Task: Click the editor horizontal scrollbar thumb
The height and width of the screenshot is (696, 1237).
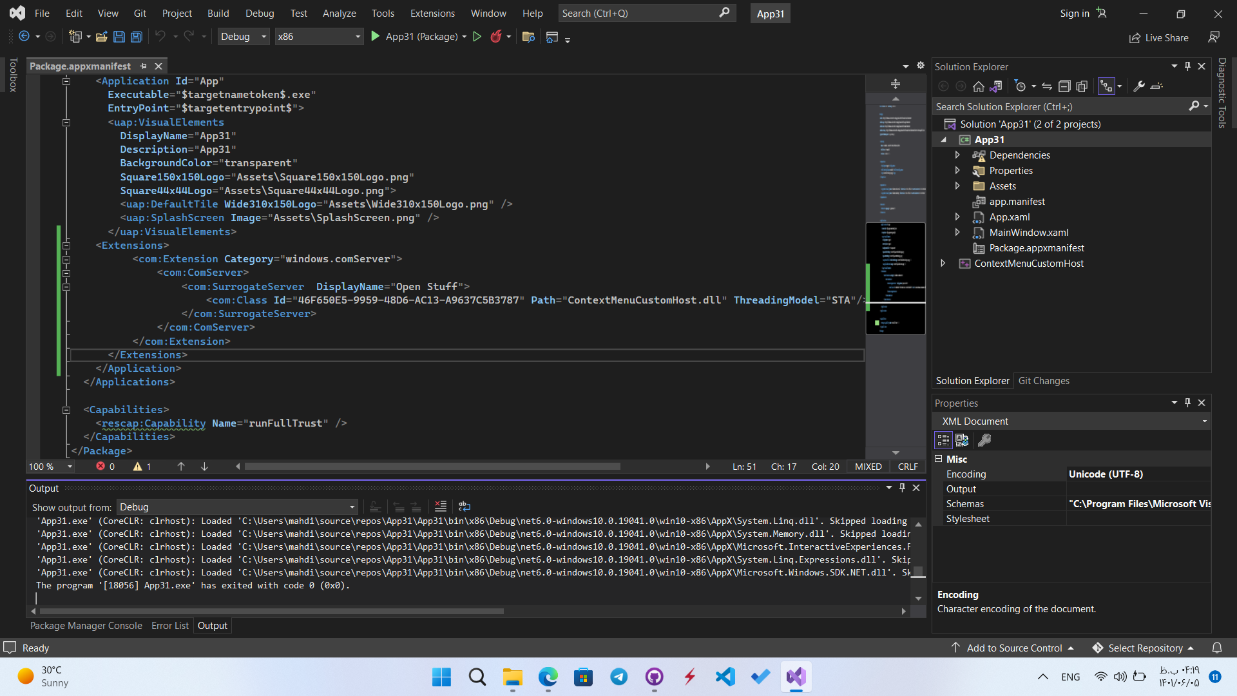Action: (x=432, y=467)
